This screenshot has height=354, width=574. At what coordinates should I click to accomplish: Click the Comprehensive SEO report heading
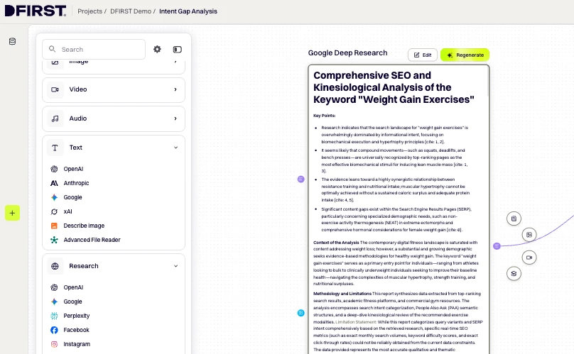pos(394,87)
